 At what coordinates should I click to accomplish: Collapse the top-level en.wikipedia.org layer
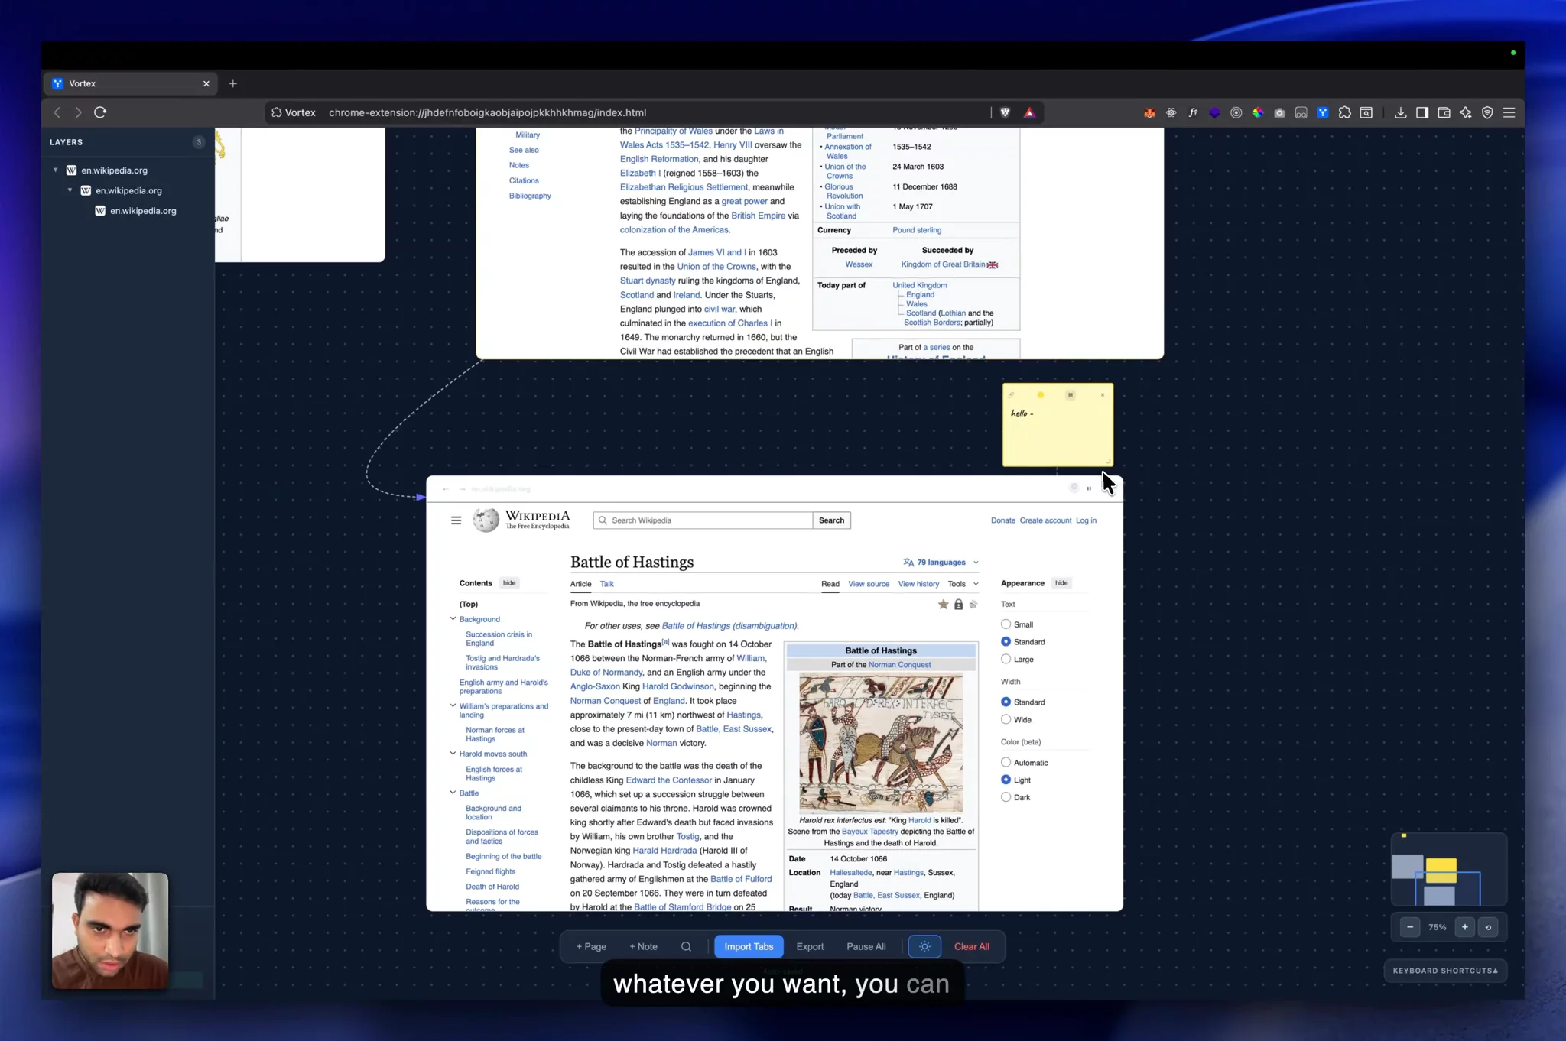pyautogui.click(x=55, y=170)
